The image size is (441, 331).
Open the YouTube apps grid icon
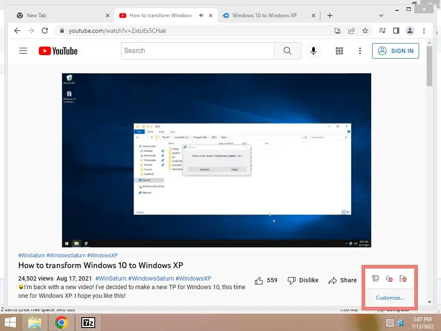pos(339,51)
